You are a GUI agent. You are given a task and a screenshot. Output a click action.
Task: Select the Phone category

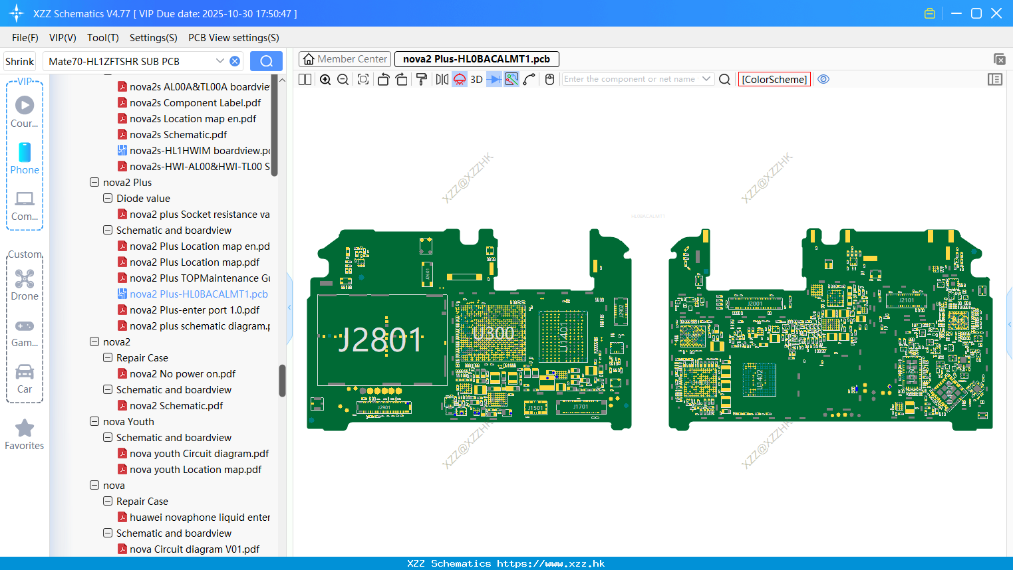pos(25,158)
